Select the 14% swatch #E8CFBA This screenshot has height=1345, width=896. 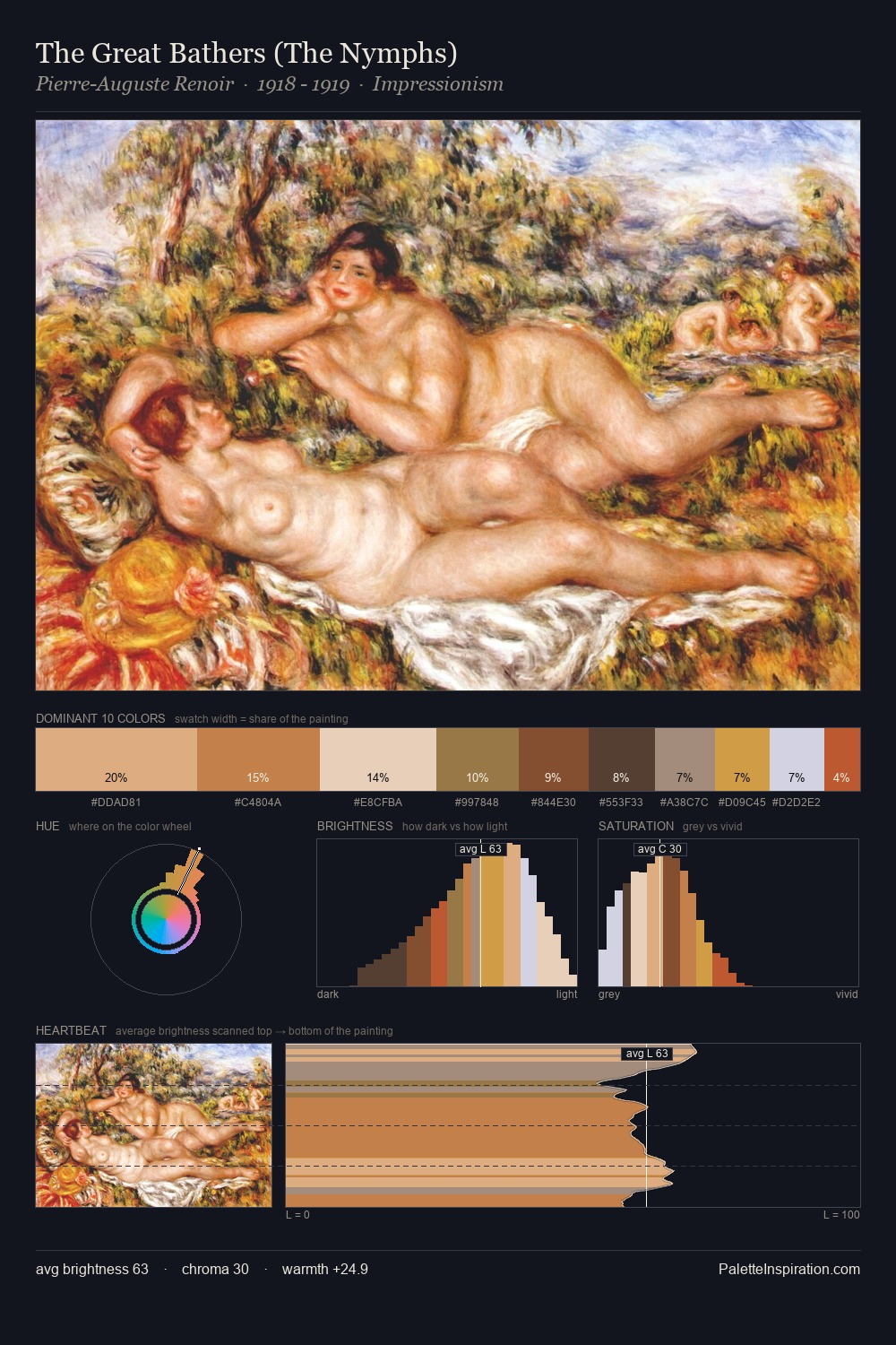click(378, 759)
